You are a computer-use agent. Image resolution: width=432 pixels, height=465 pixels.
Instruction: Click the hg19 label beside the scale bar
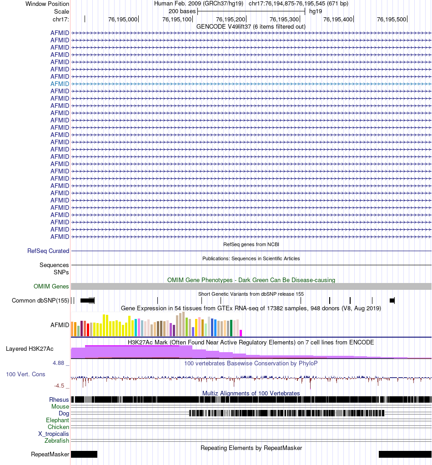pos(315,11)
